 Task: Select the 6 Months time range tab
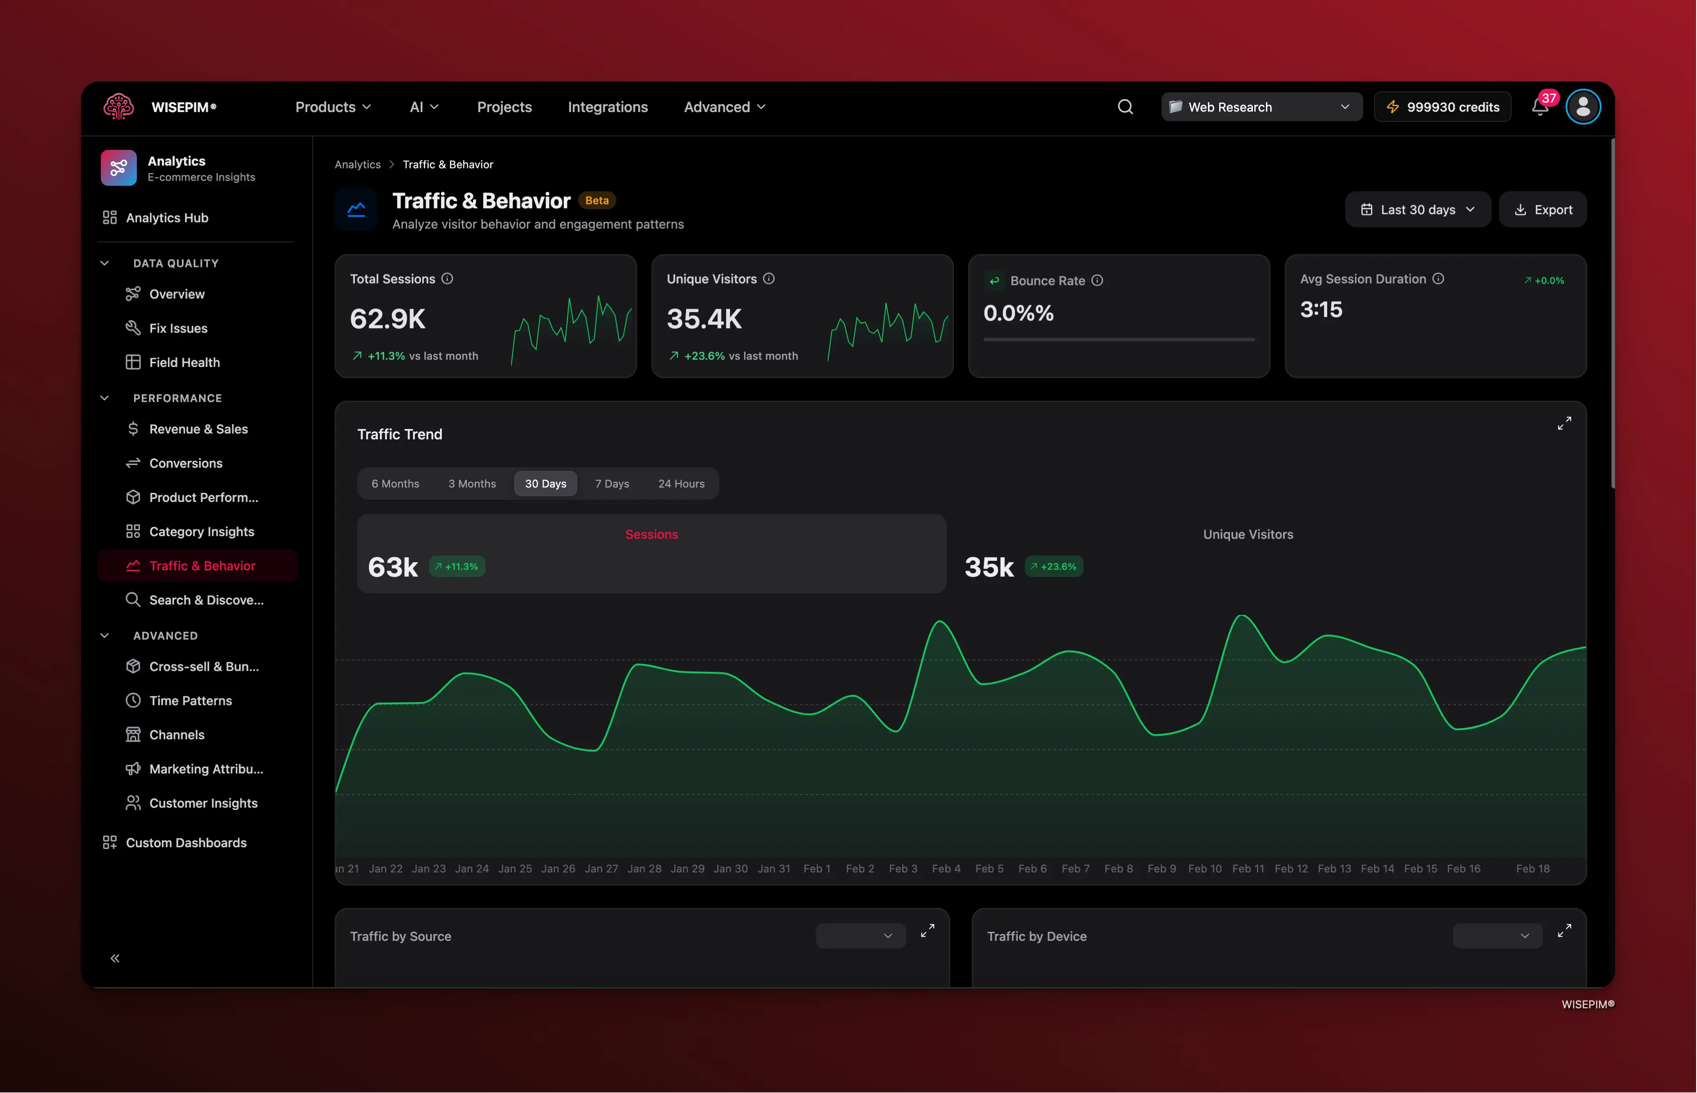click(x=395, y=483)
